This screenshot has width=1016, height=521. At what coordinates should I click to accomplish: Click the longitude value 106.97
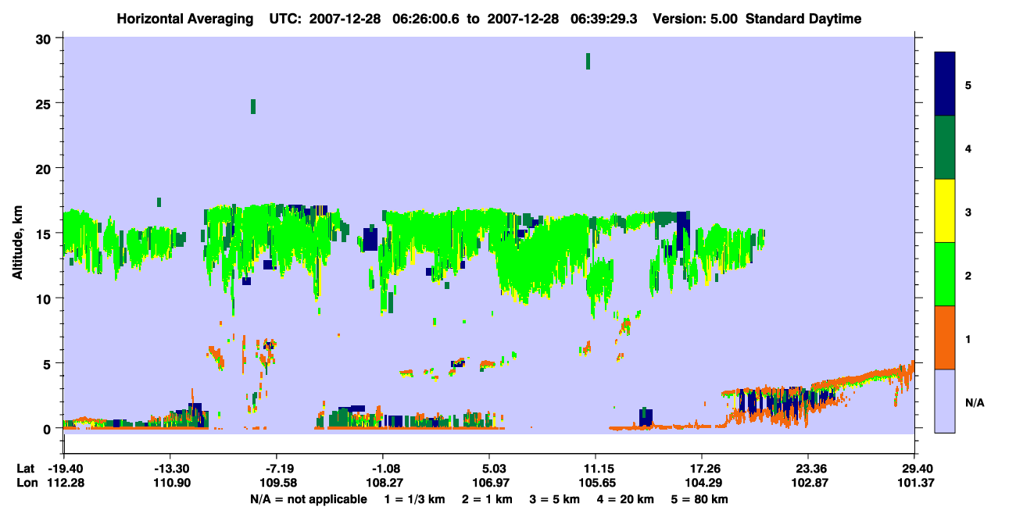[488, 484]
